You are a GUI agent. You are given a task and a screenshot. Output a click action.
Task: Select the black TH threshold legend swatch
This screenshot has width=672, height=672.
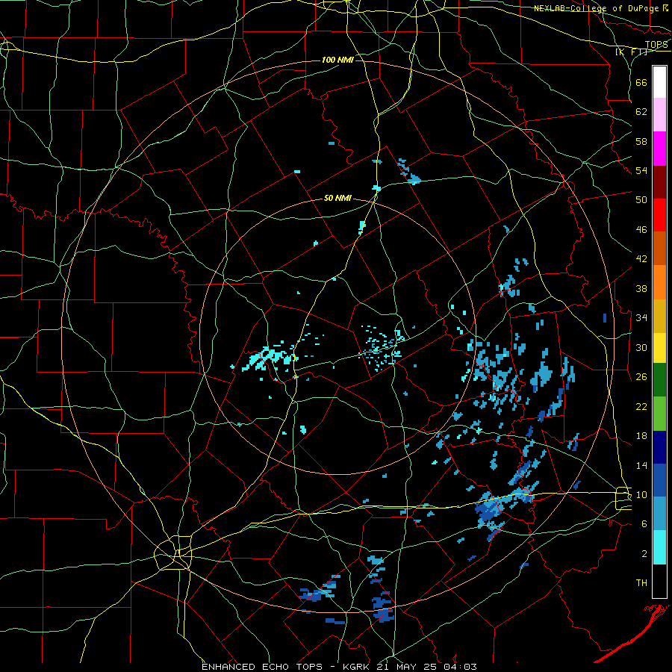[659, 581]
